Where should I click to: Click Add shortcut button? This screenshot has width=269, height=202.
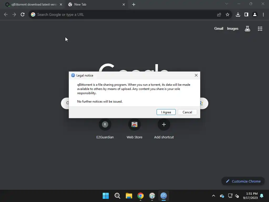(164, 129)
